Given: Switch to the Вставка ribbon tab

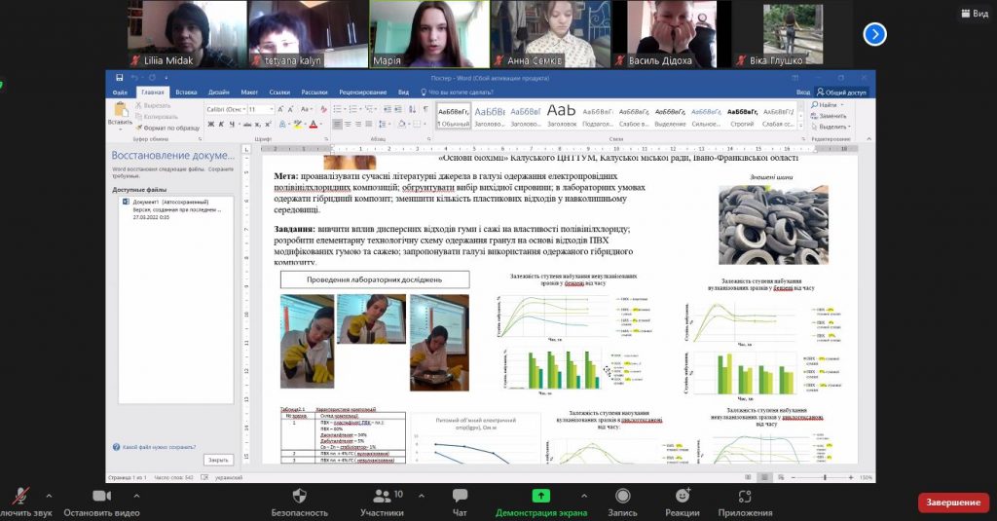Looking at the screenshot, I should pyautogui.click(x=186, y=92).
